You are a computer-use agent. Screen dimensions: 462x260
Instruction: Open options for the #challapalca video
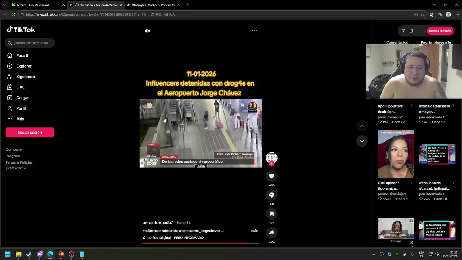(x=453, y=183)
